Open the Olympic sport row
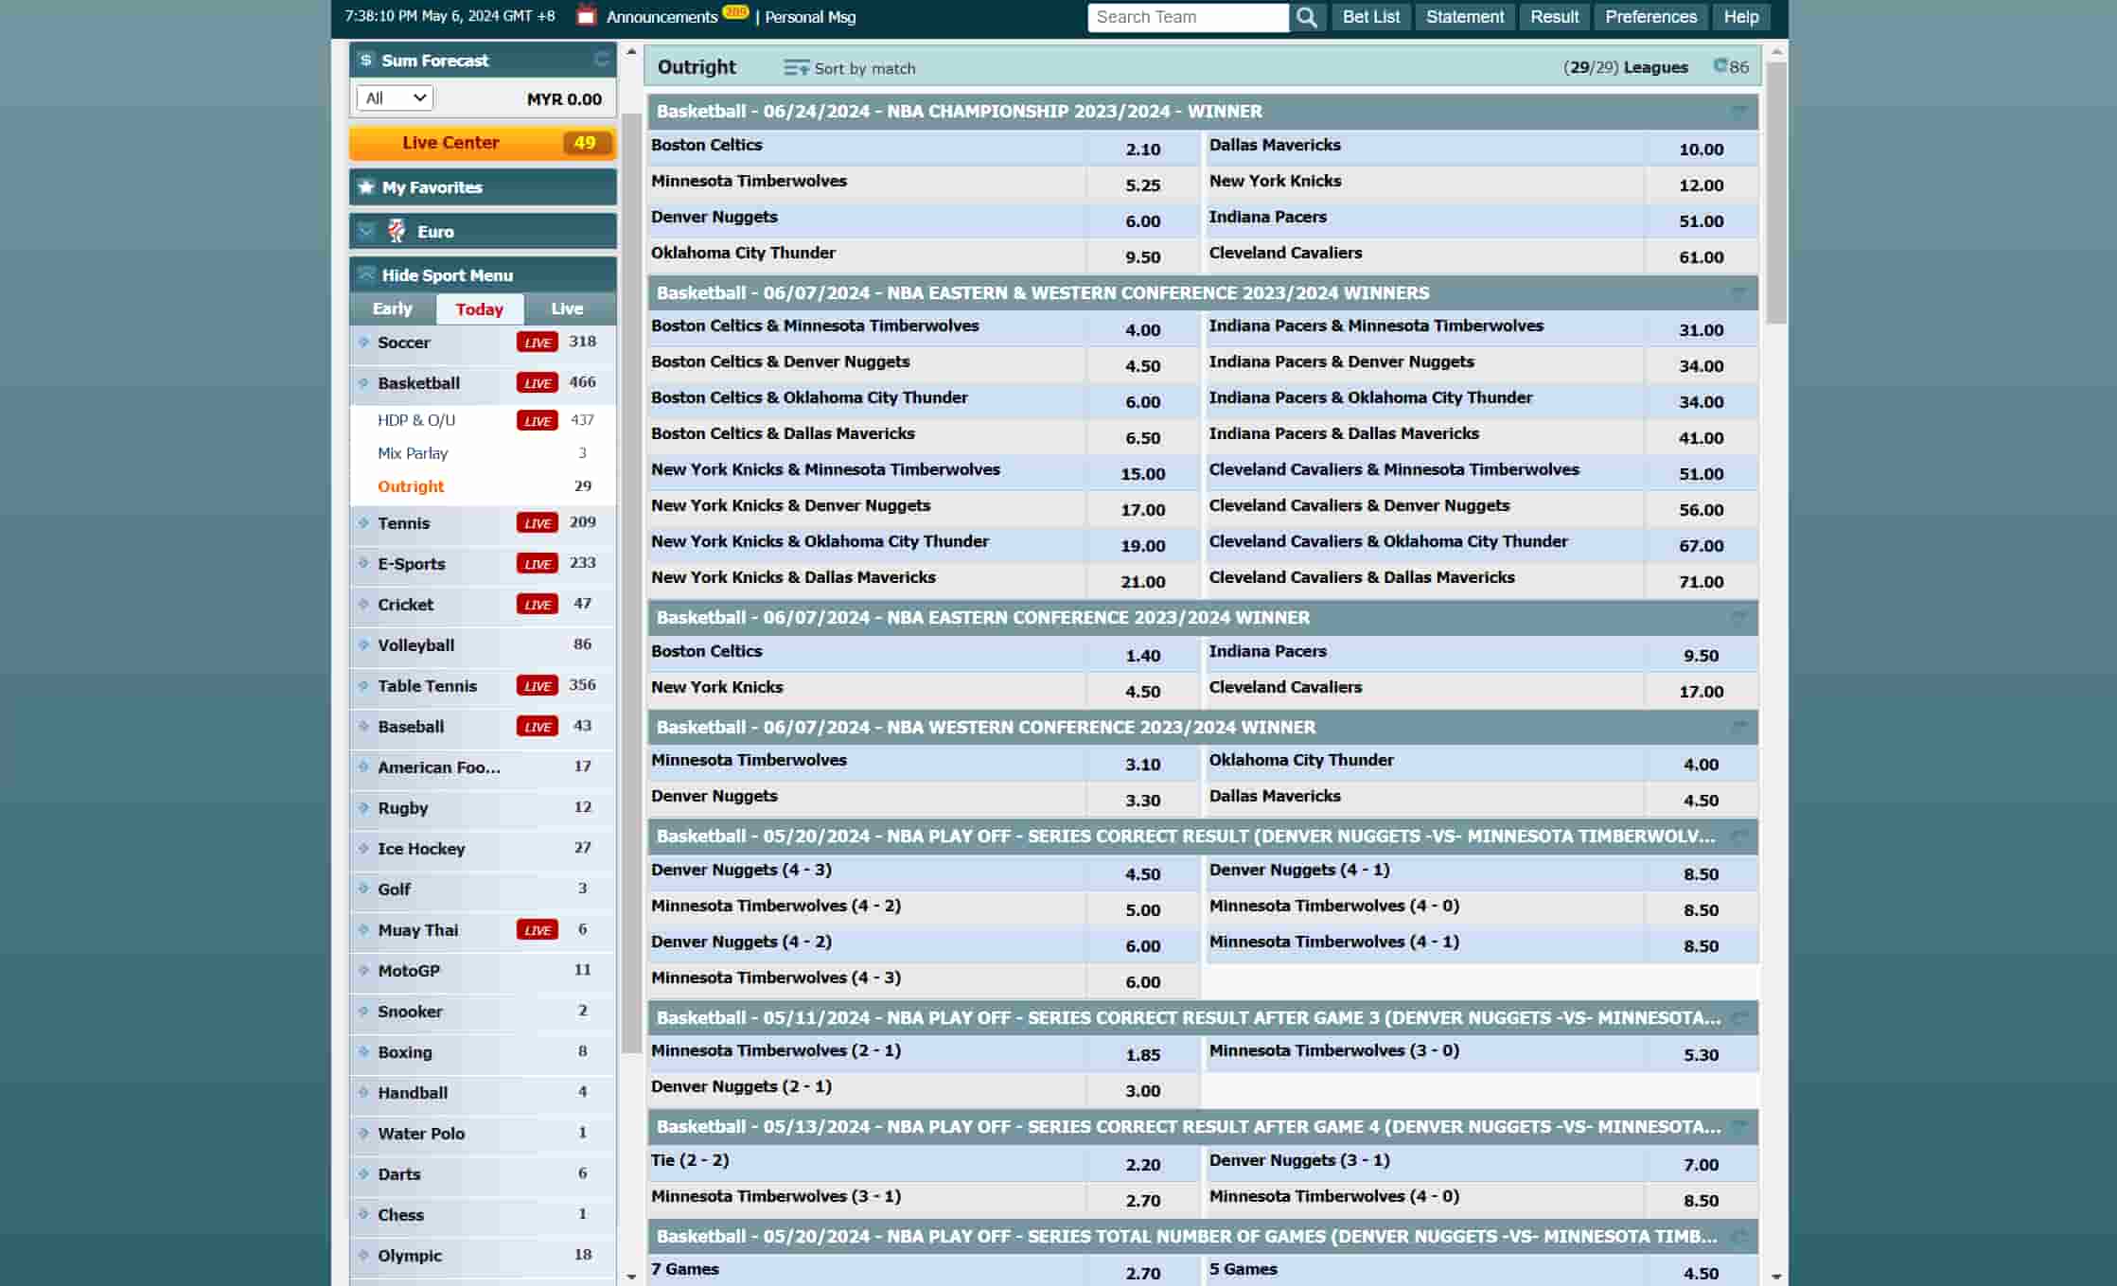Screen dimensions: 2117x1286 click(x=483, y=1255)
